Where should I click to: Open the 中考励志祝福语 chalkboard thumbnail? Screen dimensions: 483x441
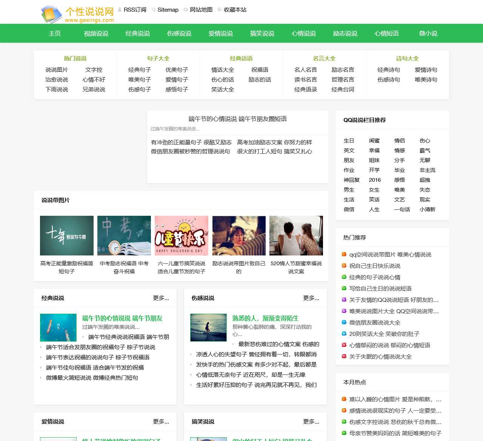[124, 235]
